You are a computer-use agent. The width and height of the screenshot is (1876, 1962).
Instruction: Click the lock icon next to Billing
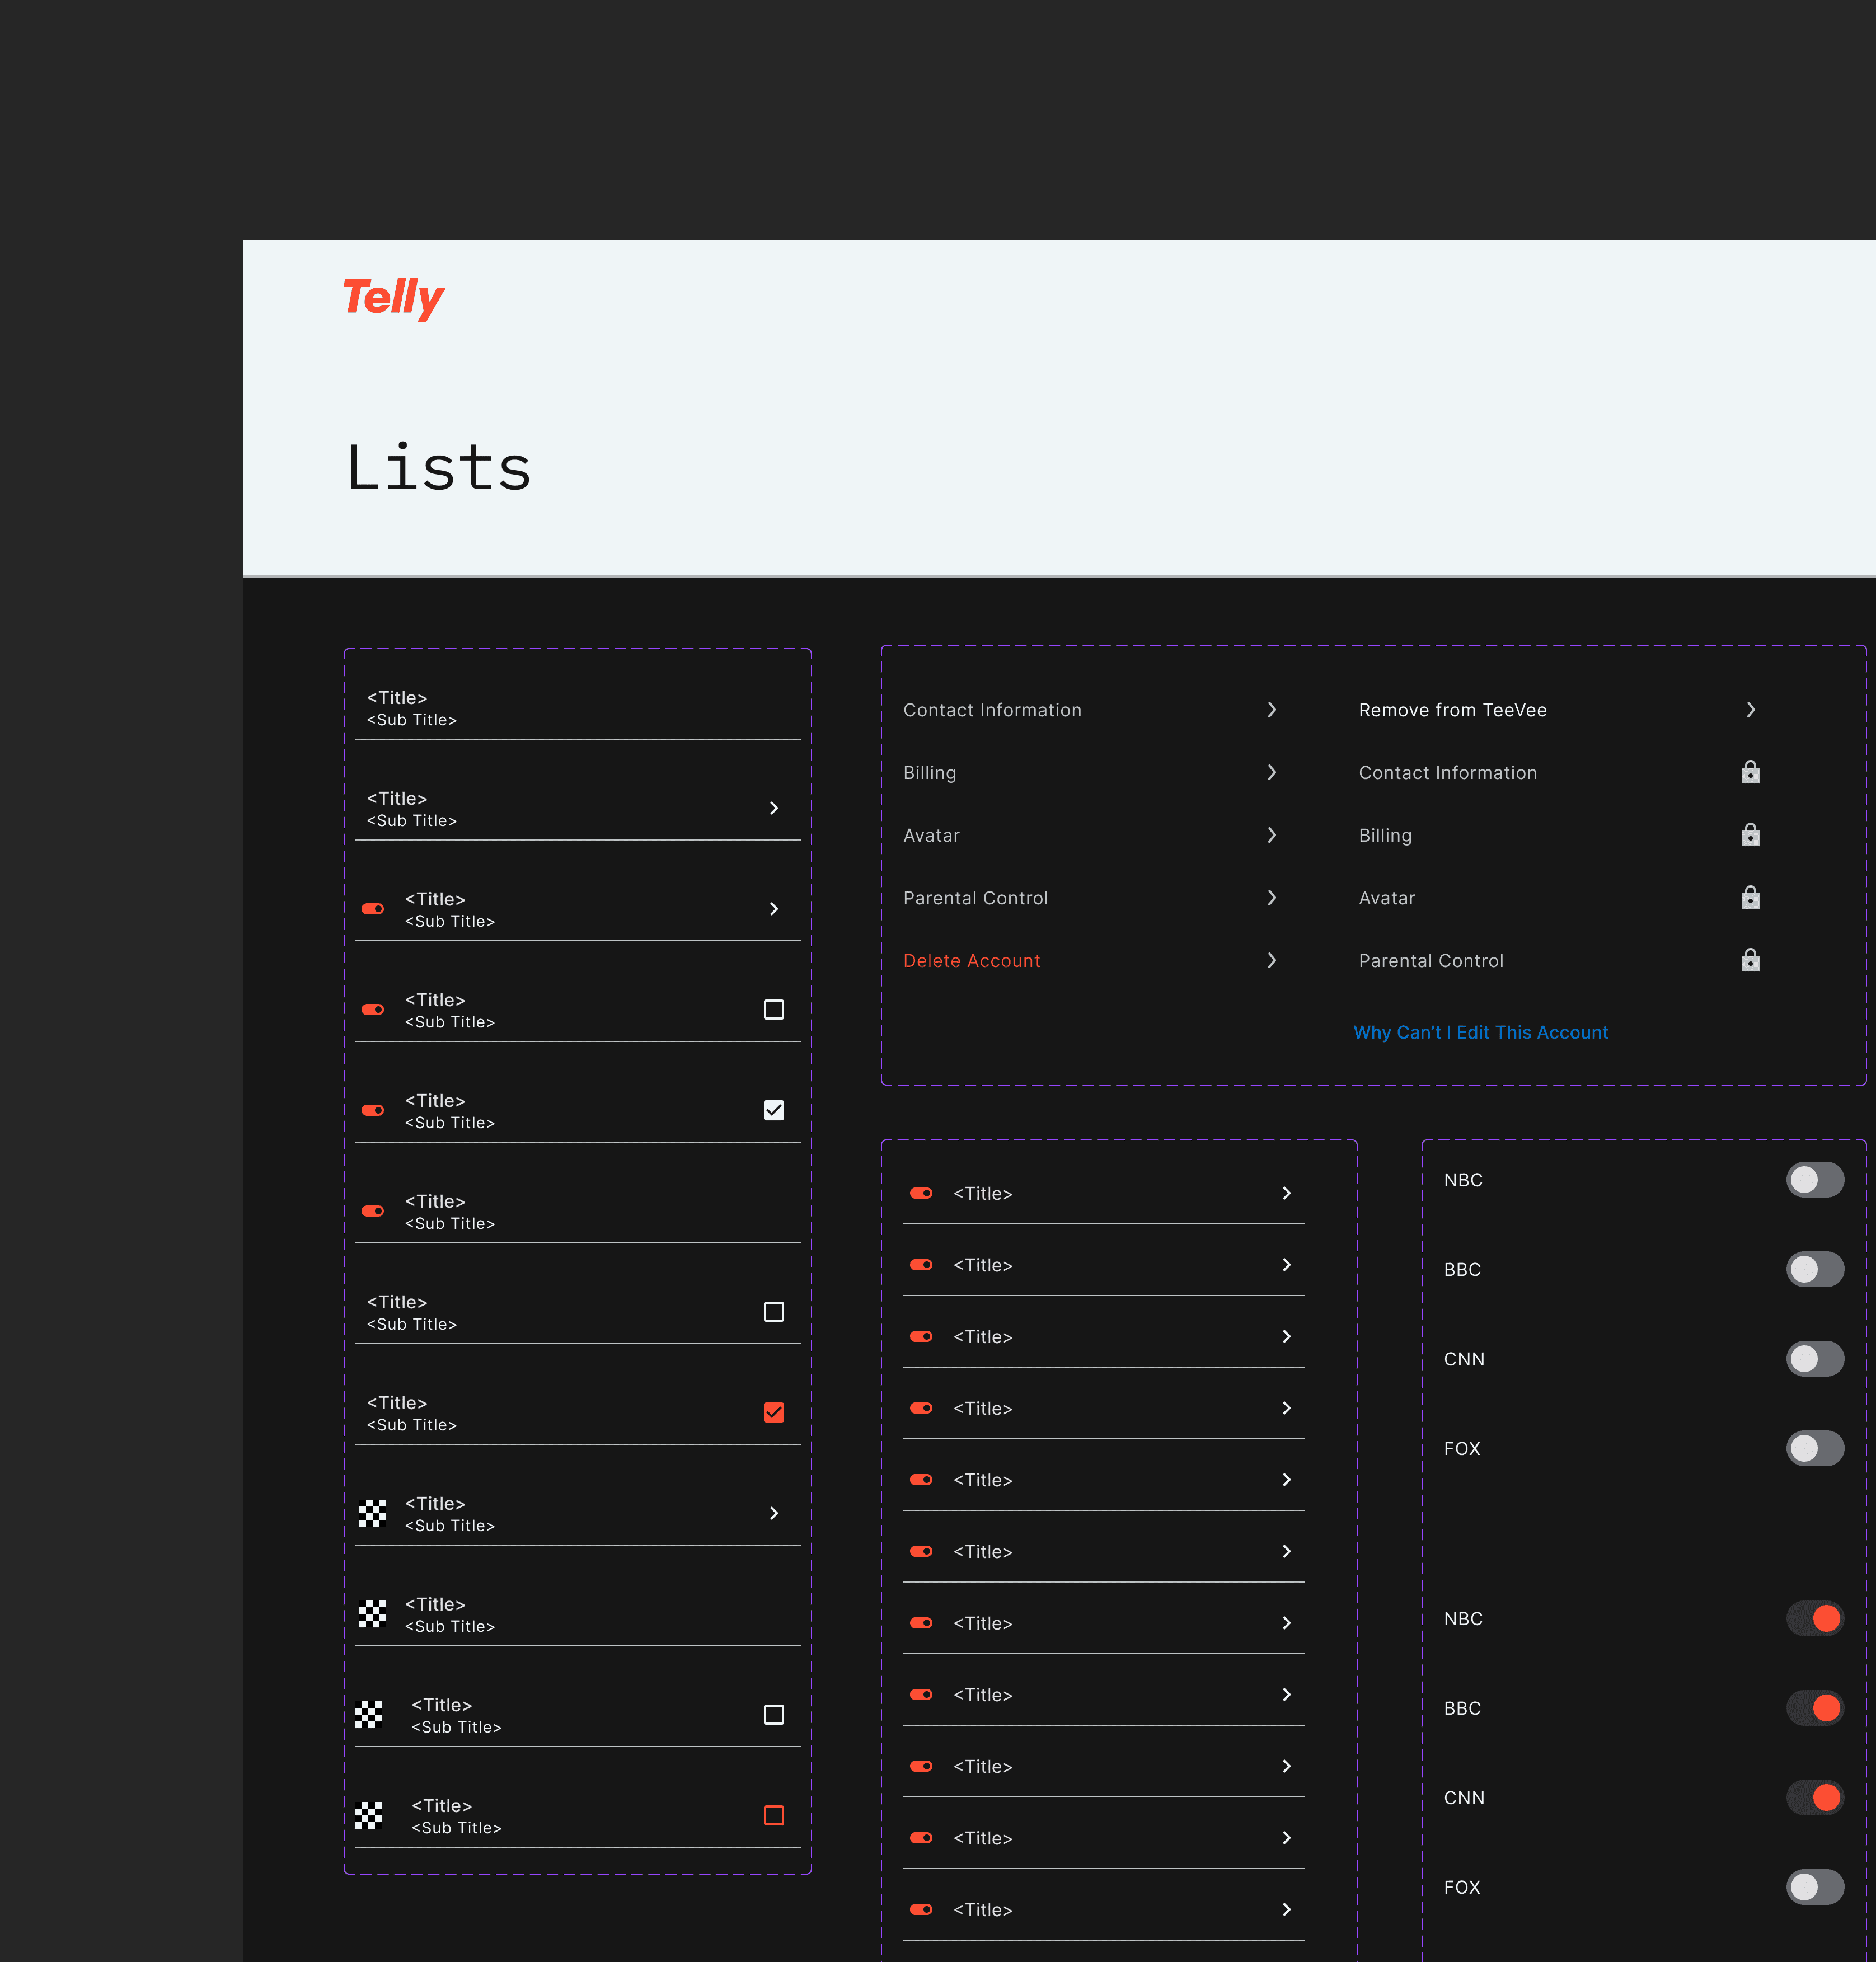pos(1749,835)
